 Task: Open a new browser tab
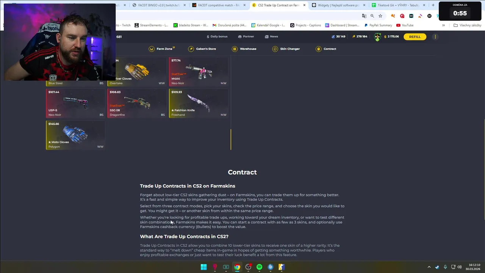pyautogui.click(x=433, y=5)
